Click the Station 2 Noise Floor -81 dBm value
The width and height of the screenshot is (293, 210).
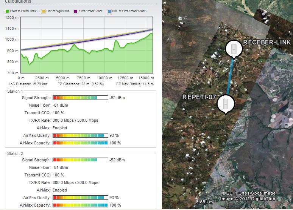click(x=60, y=167)
